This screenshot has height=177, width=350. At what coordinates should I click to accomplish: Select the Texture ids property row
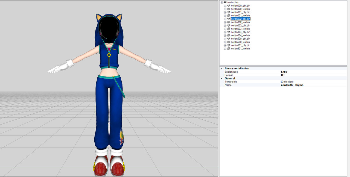(283, 82)
